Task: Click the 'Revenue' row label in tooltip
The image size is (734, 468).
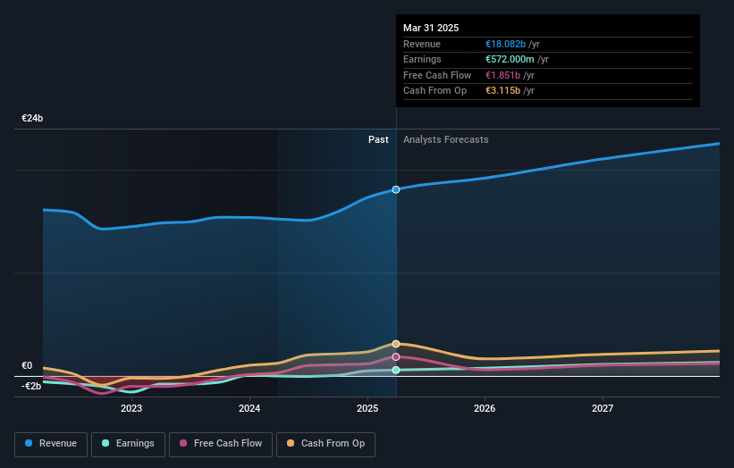Action: (422, 44)
